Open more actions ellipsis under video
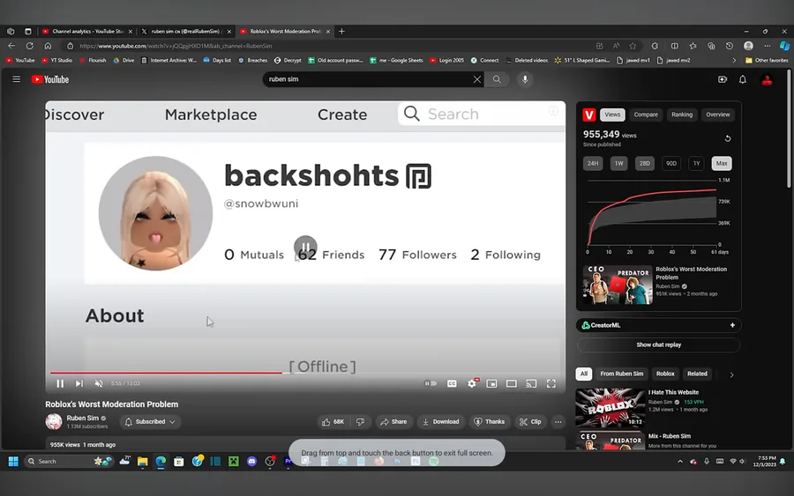Viewport: 794px width, 496px height. click(558, 422)
